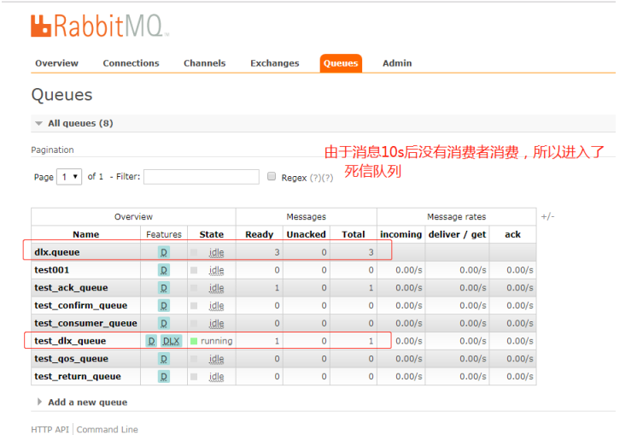Click the +/- column selector
This screenshot has width=643, height=435.
point(547,216)
